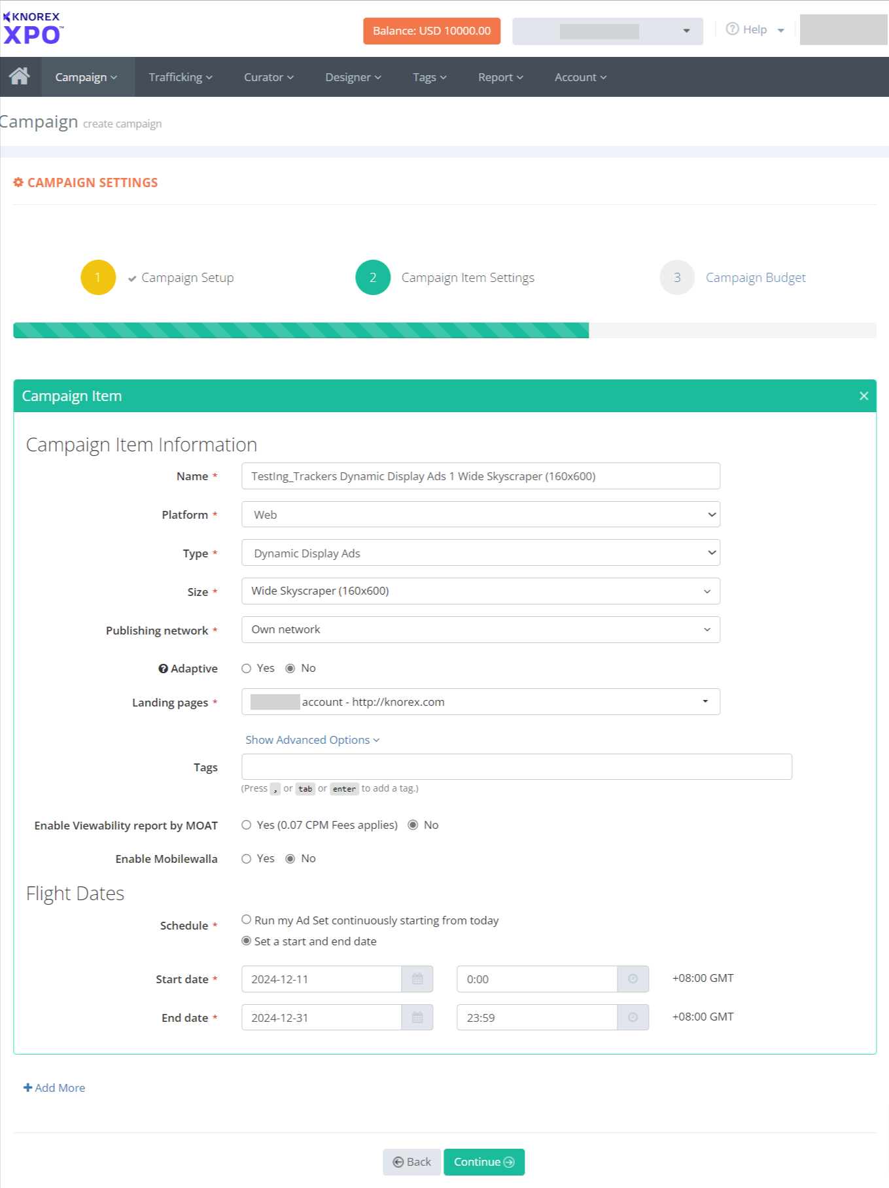Click the End time clock icon

coord(633,1018)
